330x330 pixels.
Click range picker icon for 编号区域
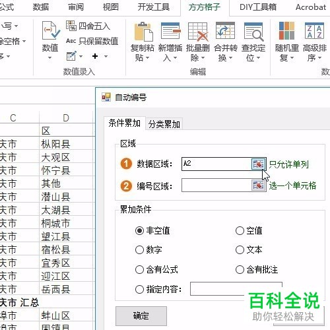tap(258, 185)
